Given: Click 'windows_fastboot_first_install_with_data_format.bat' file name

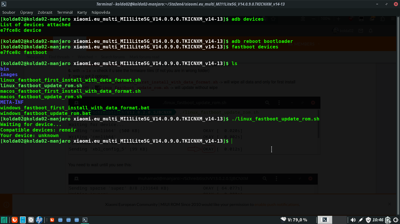Looking at the screenshot, I should pyautogui.click(x=75, y=108).
